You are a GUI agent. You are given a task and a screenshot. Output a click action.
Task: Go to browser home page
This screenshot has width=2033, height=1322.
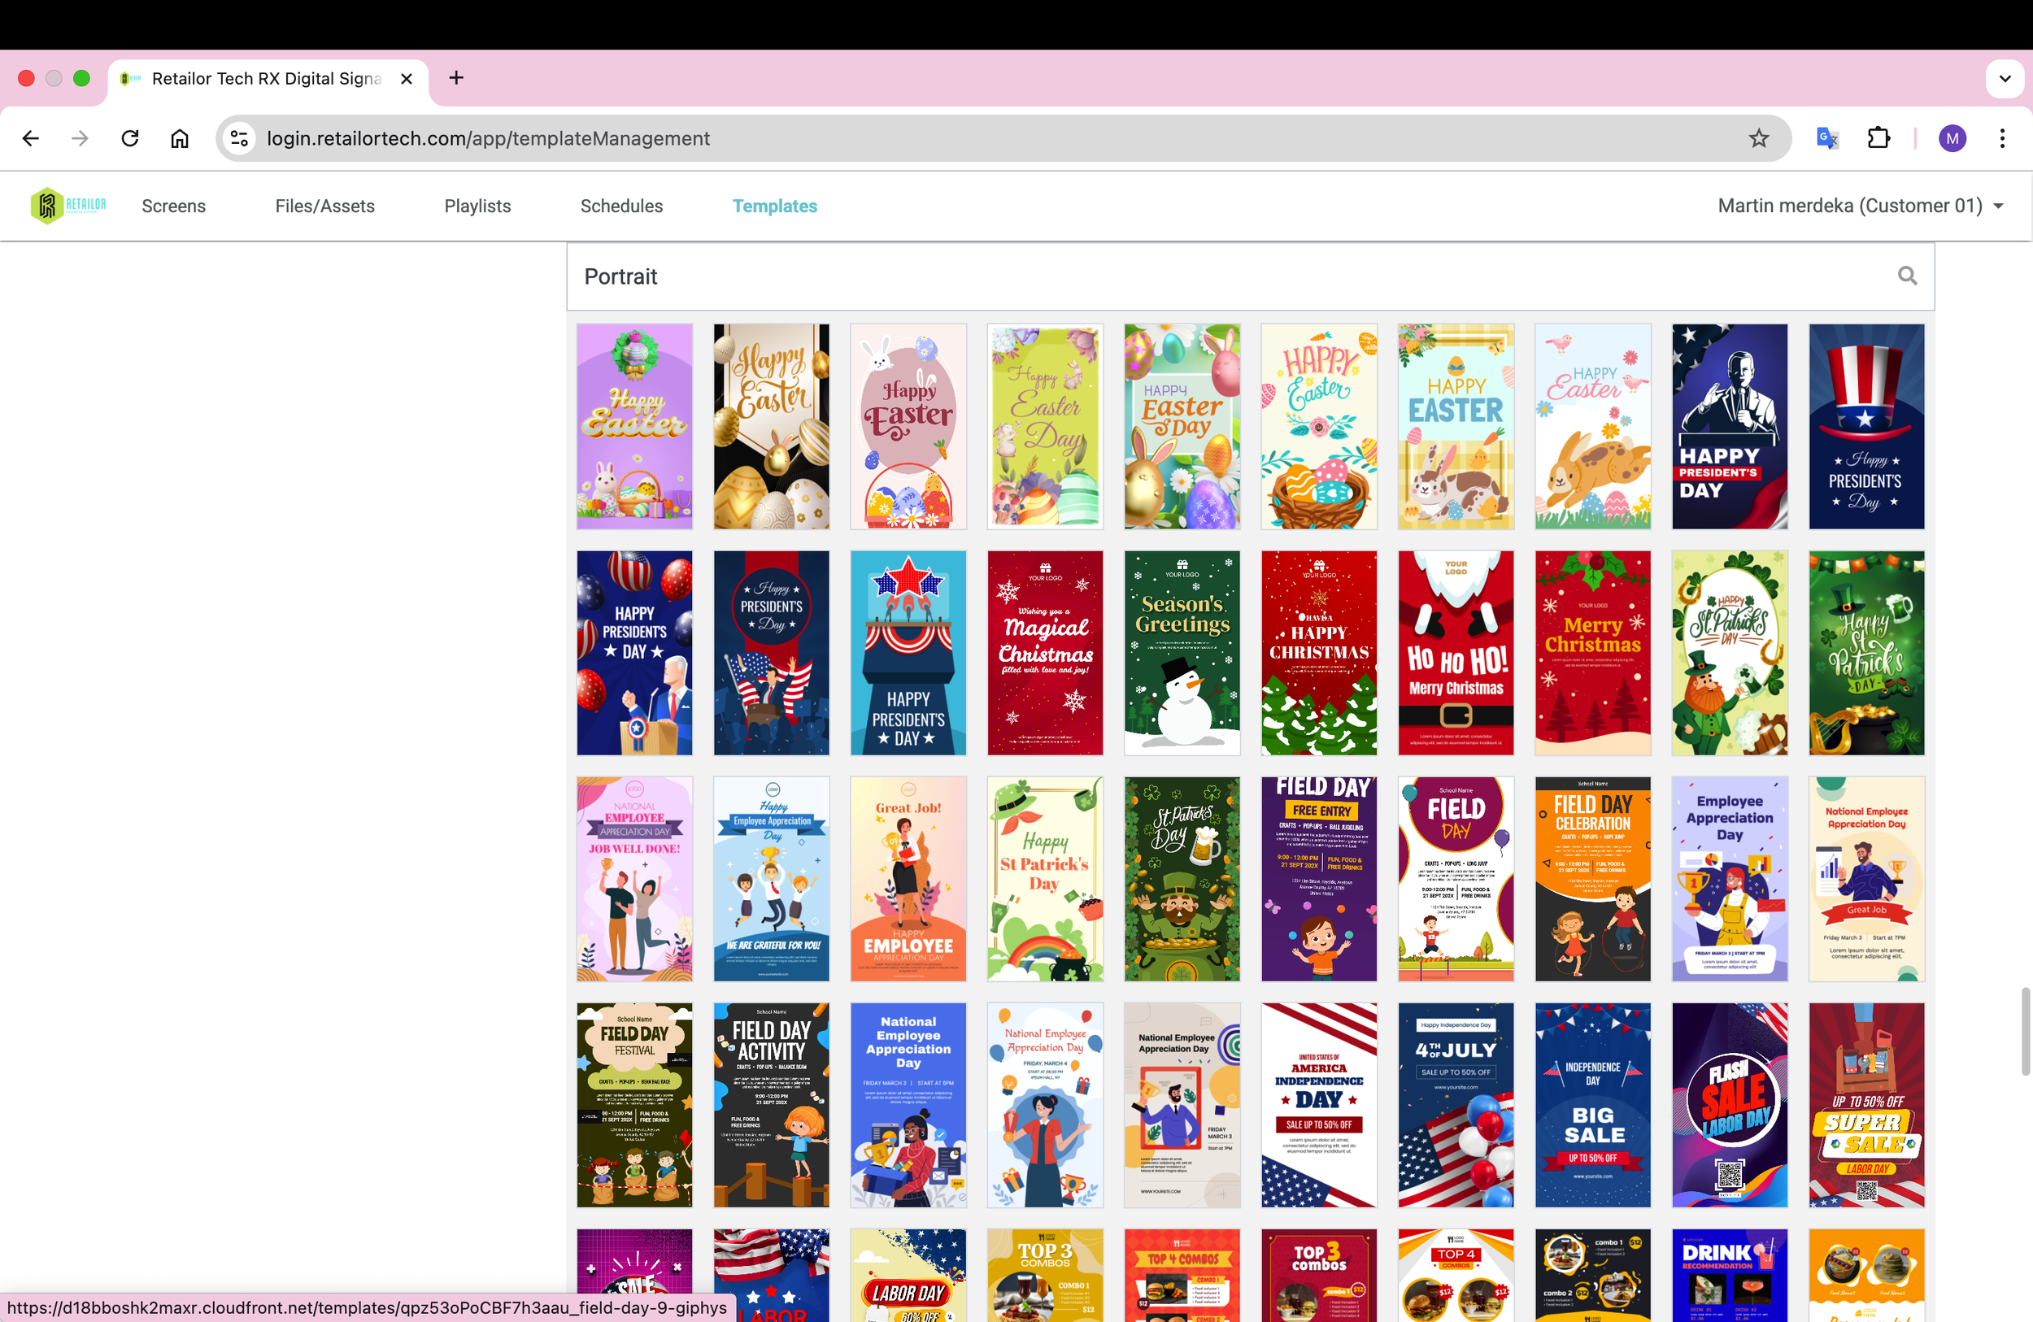180,138
